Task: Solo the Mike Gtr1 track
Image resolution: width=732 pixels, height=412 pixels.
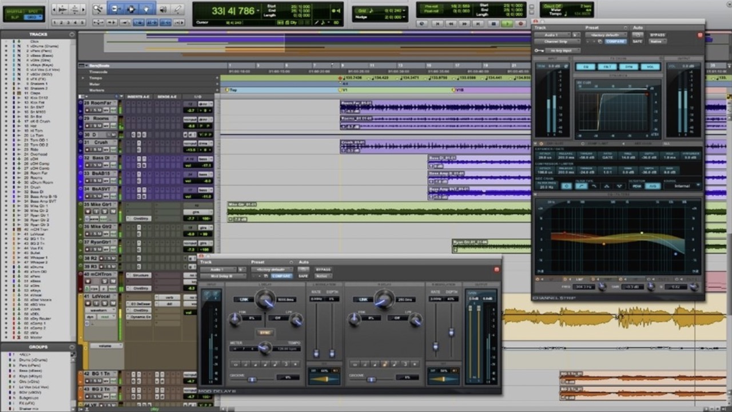Action: [105, 211]
